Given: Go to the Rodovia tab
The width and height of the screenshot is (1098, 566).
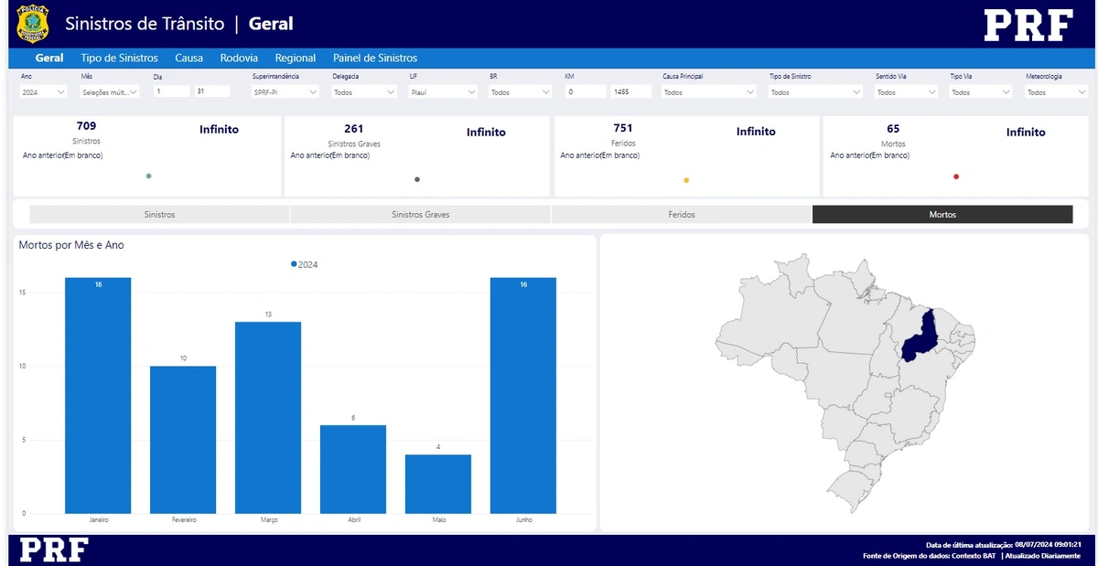Looking at the screenshot, I should 239,58.
